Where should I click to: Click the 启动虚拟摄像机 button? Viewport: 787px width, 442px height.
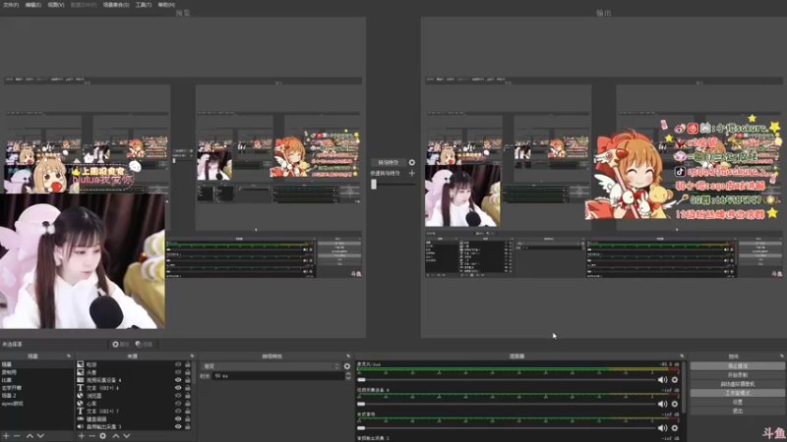(x=737, y=384)
